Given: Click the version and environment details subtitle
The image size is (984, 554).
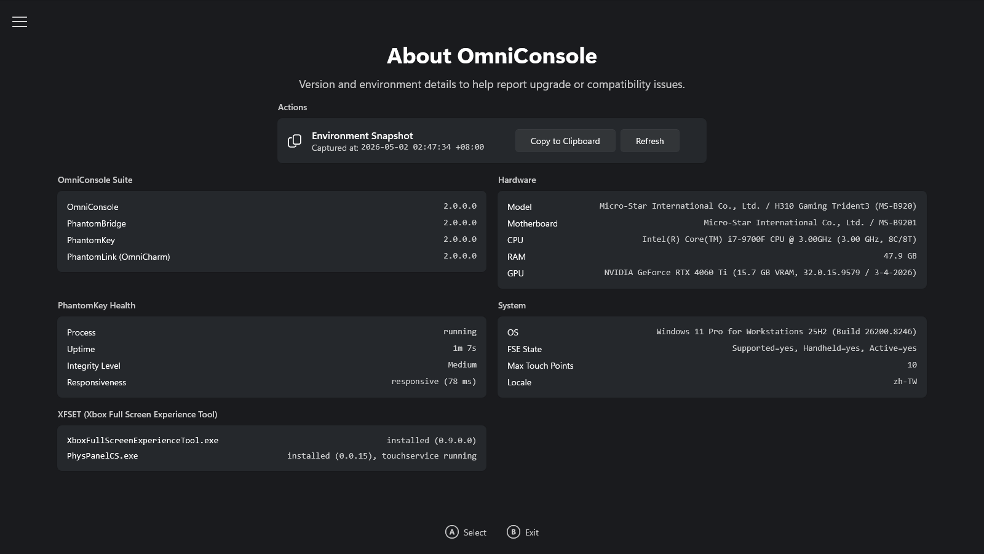Looking at the screenshot, I should (x=492, y=84).
